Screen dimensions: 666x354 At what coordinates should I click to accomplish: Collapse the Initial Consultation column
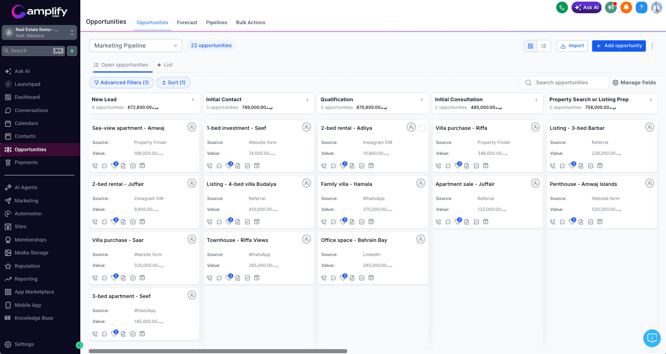click(536, 100)
